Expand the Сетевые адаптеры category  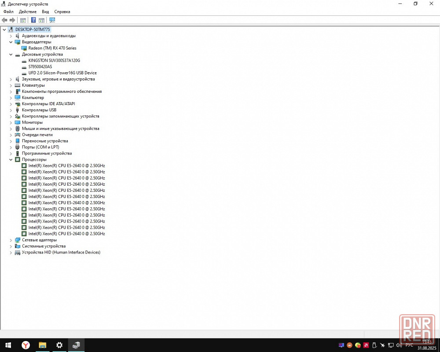[11, 240]
